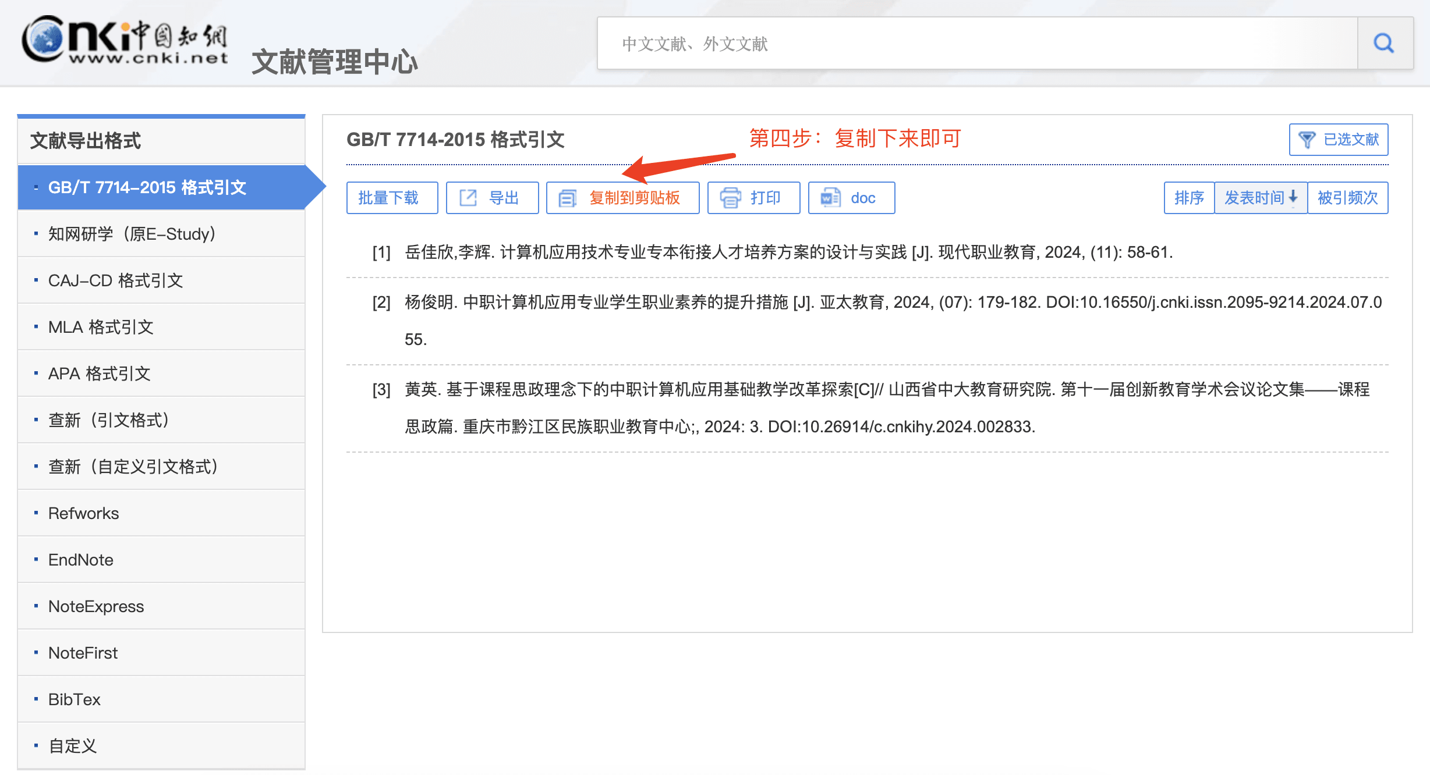Click the printer icon
The image size is (1430, 775).
[730, 198]
